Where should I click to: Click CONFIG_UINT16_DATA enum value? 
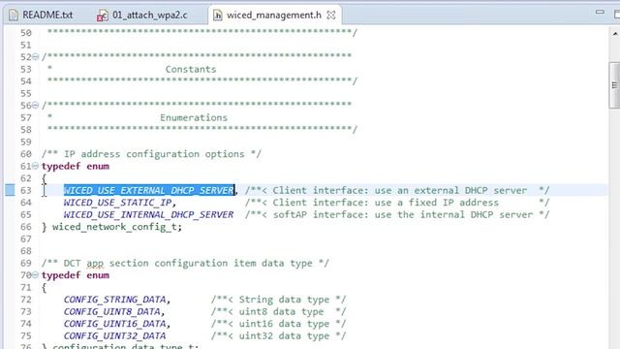pos(114,324)
